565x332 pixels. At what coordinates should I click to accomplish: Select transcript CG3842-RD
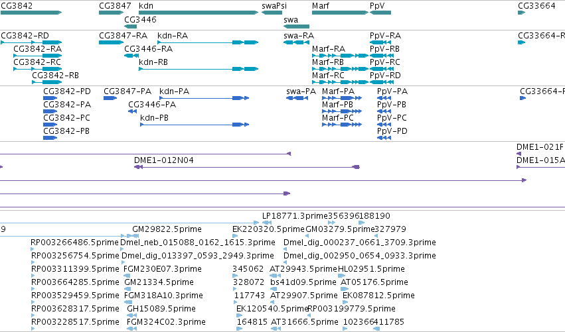pos(25,36)
